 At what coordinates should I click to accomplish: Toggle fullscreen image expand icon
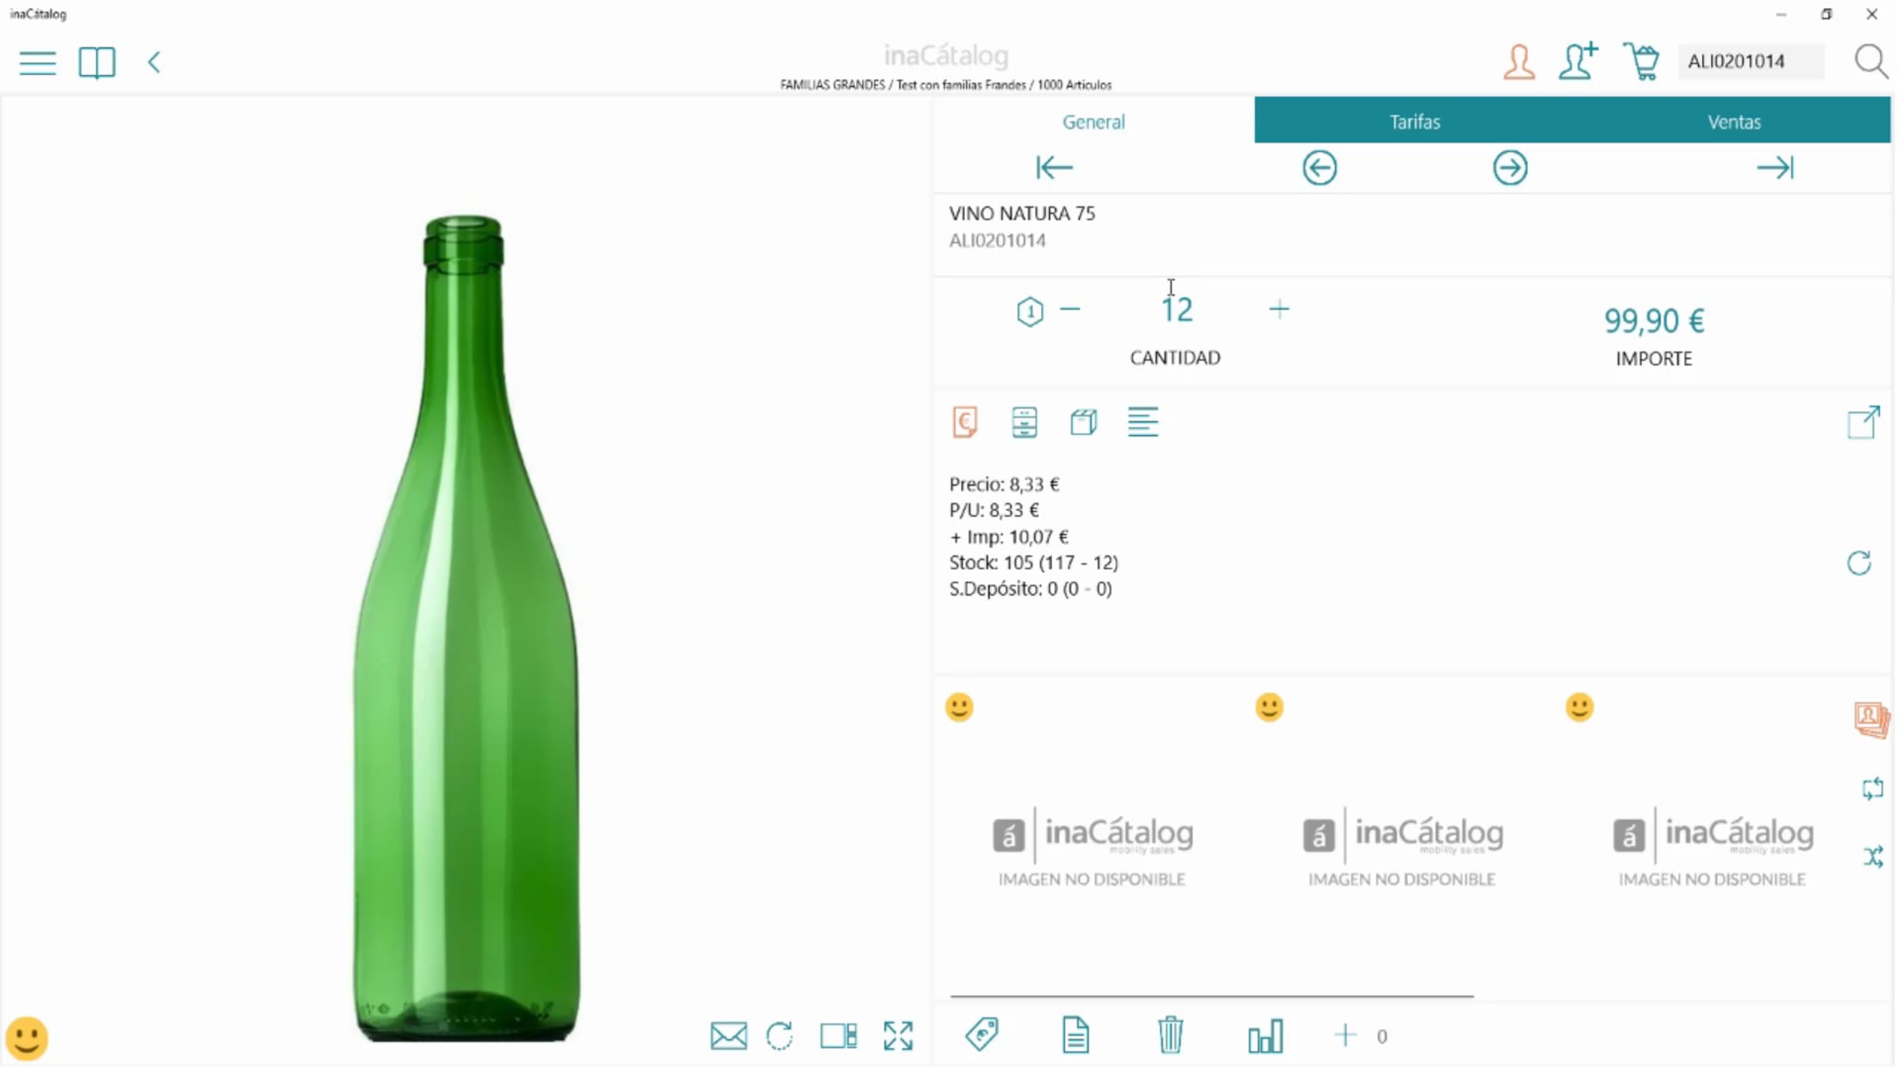(x=899, y=1036)
